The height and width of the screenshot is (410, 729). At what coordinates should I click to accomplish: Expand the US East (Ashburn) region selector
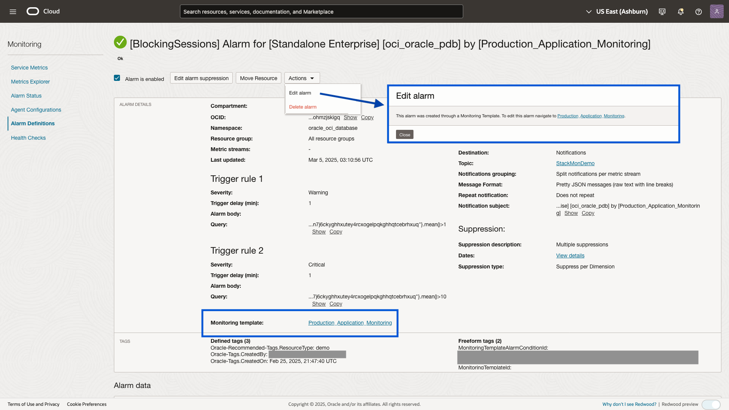click(617, 12)
